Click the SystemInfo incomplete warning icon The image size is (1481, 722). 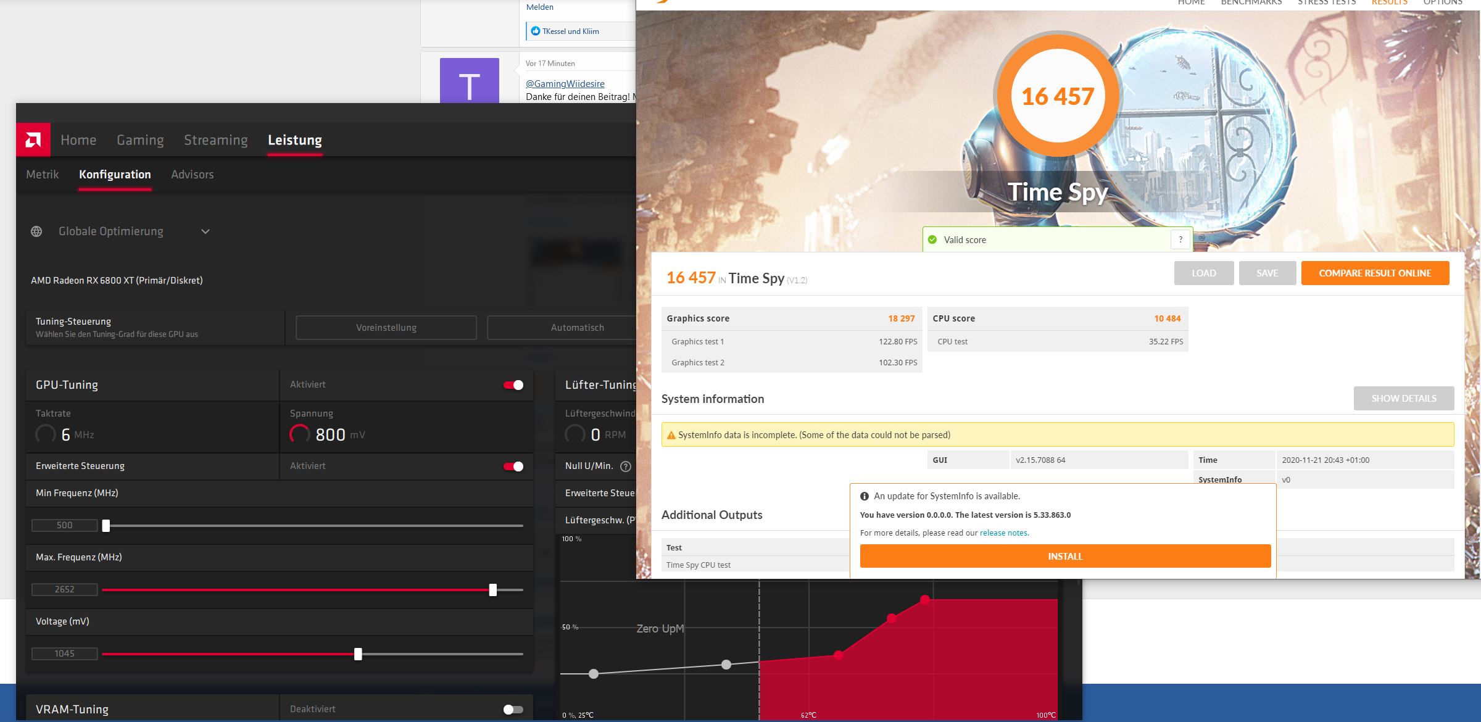pyautogui.click(x=670, y=435)
